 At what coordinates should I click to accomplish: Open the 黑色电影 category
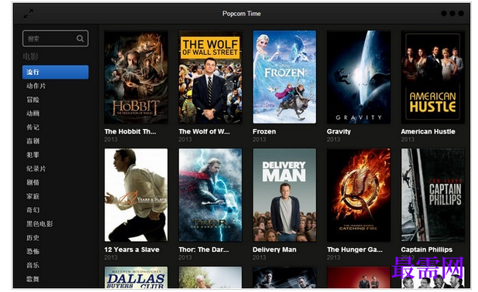[39, 224]
